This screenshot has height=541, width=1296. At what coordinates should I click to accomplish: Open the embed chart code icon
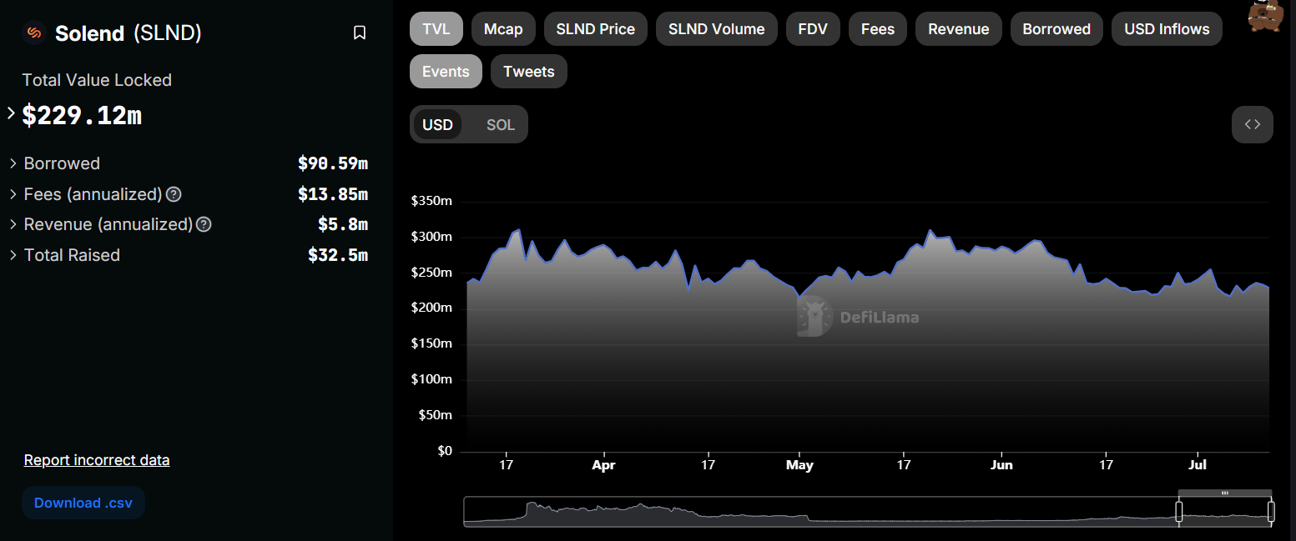point(1252,124)
